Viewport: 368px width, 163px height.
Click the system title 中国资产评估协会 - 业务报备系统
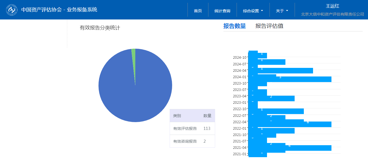[x=59, y=10]
